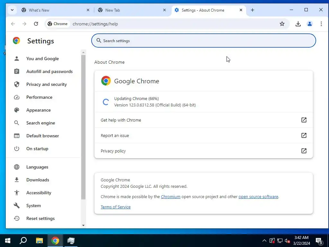Open the Windows Start menu
This screenshot has width=329, height=247.
coord(8,241)
